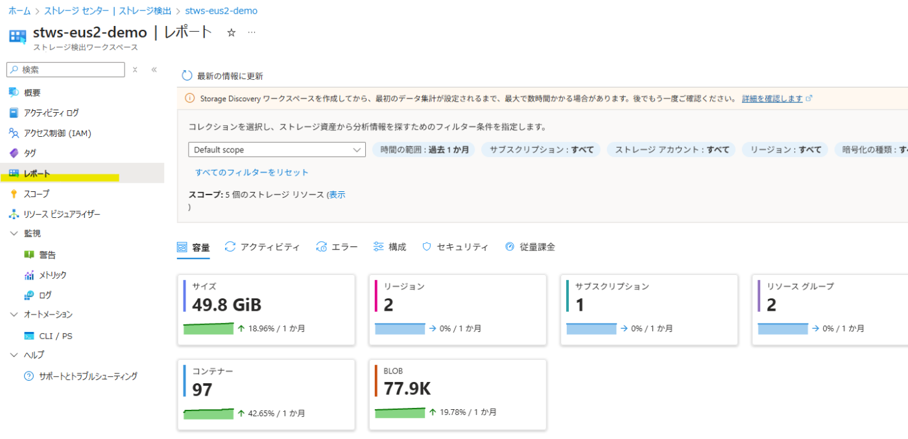Select アクセス制御 (IAM) menu item
The width and height of the screenshot is (908, 439).
coord(82,133)
